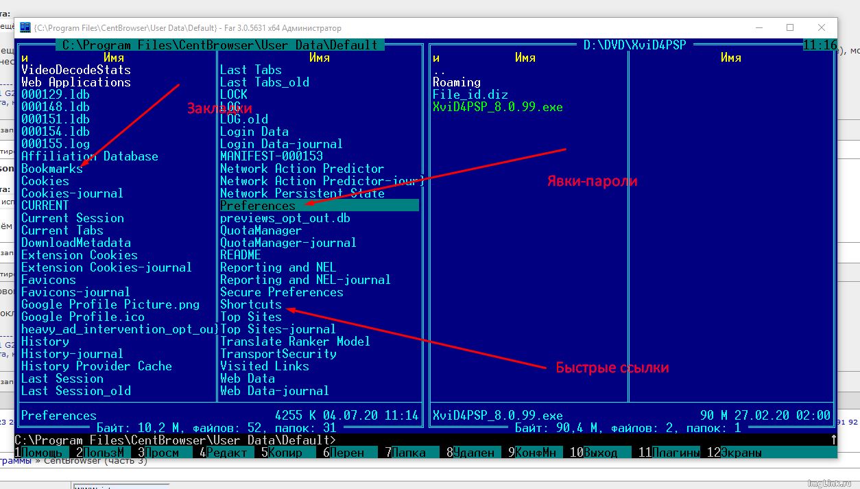Select the Google Profile.ico file
The height and width of the screenshot is (489, 860).
coord(83,317)
